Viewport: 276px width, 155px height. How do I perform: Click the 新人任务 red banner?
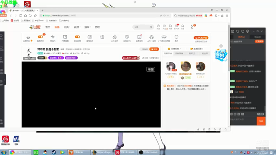[x=131, y=58]
